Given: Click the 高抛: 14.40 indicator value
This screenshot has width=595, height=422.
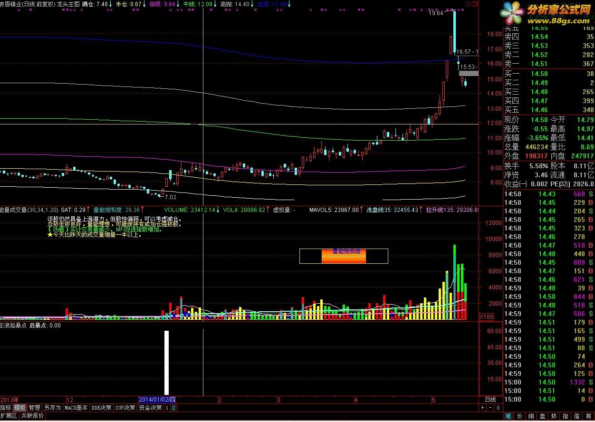Looking at the screenshot, I should pos(235,4).
